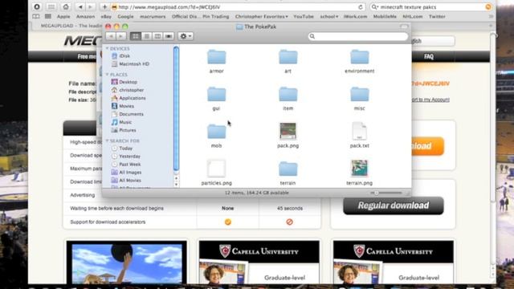Go back in Safari
514x289 pixels.
coord(80,6)
